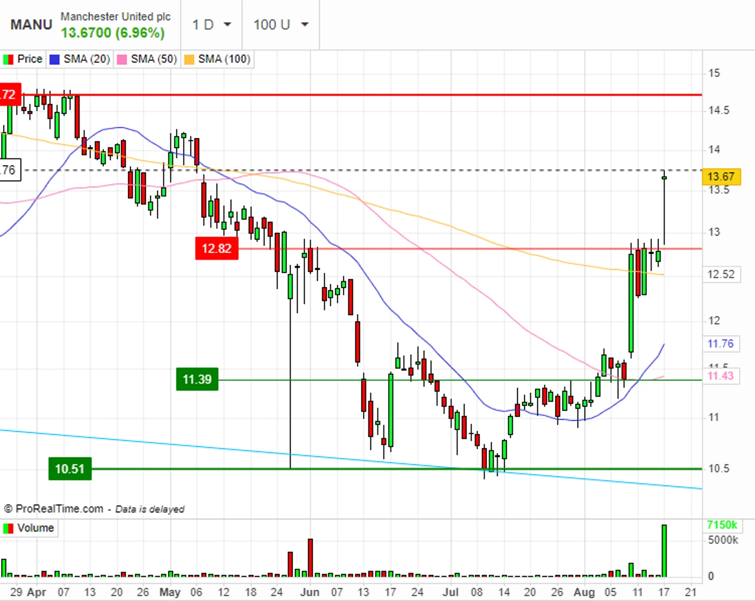
Task: Click the Price legend color icon
Action: pos(8,60)
